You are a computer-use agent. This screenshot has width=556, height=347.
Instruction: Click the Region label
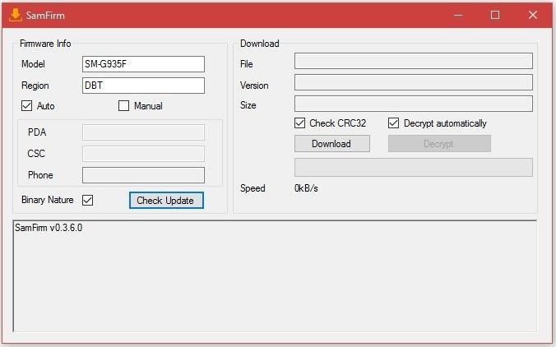35,86
